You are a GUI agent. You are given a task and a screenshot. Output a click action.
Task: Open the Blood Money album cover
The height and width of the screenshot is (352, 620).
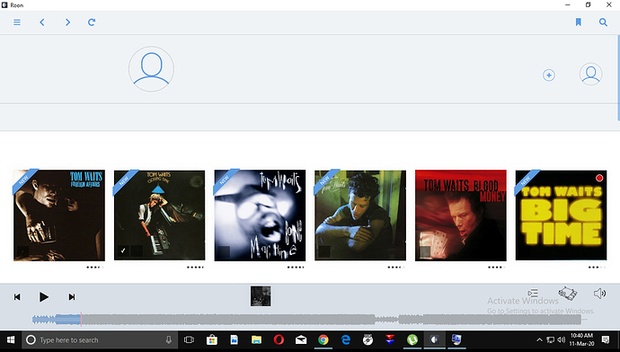click(461, 216)
